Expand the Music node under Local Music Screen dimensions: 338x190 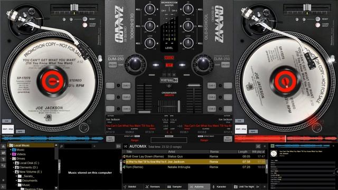(x=11, y=150)
